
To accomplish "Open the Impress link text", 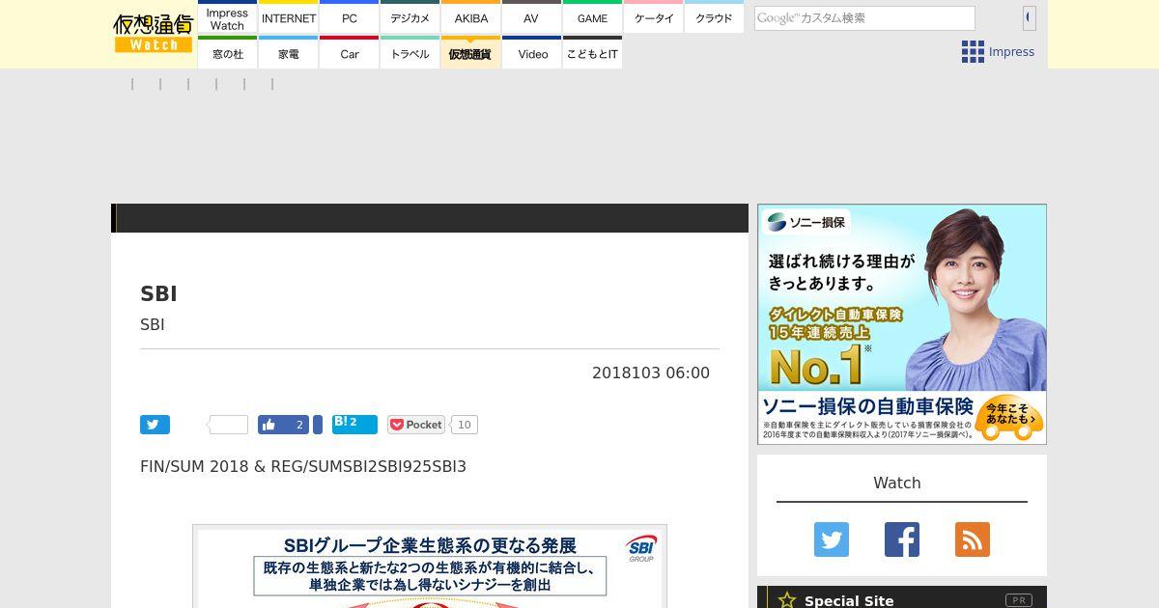I will 1011,52.
